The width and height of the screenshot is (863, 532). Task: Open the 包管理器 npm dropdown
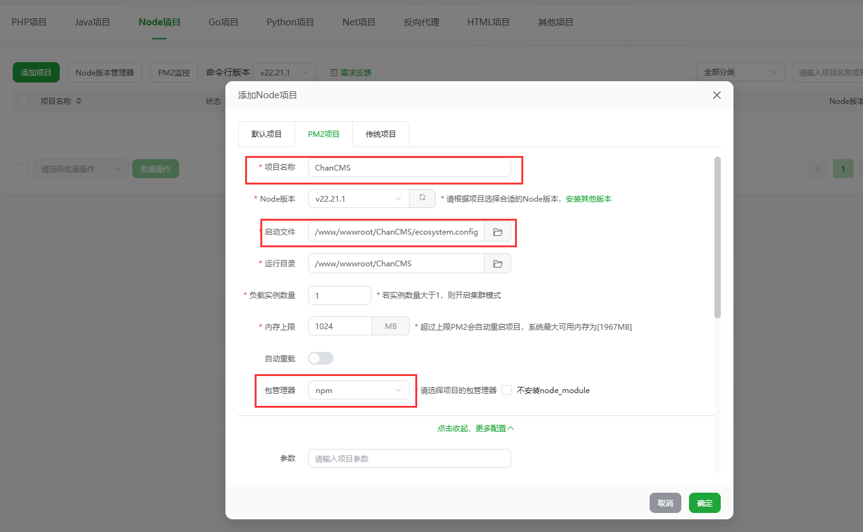(x=359, y=390)
